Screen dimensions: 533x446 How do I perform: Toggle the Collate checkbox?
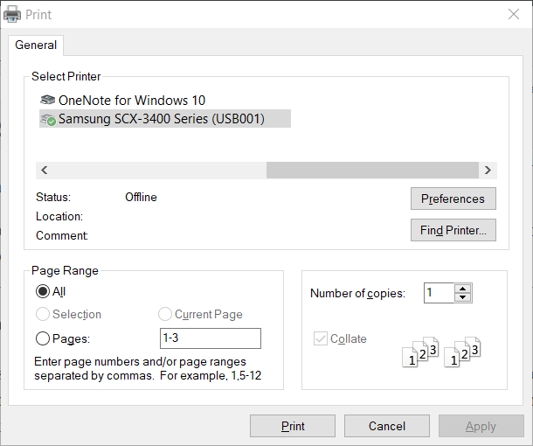tap(321, 338)
